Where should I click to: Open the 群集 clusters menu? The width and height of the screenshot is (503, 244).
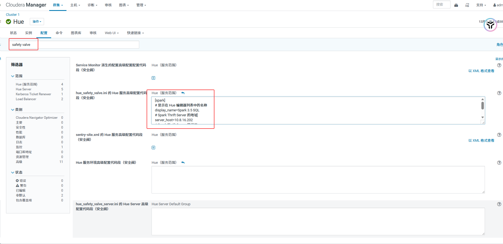[x=58, y=5]
